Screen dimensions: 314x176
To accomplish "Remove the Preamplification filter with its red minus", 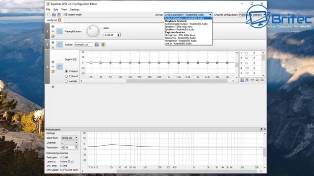I will [53, 31].
